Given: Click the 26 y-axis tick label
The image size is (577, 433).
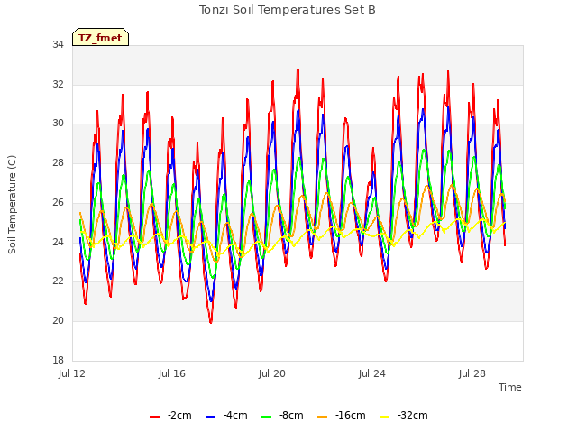Looking at the screenshot, I should click(58, 202).
